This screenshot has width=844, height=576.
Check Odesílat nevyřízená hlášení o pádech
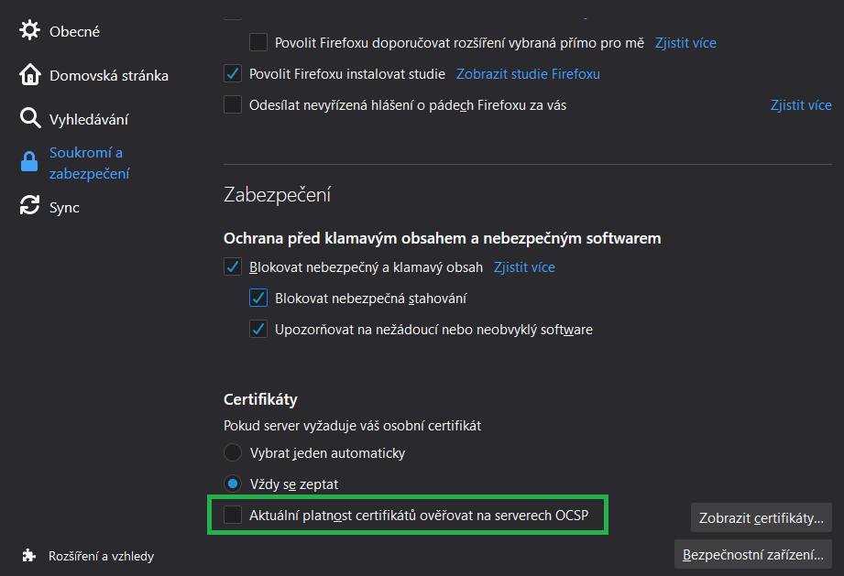233,105
